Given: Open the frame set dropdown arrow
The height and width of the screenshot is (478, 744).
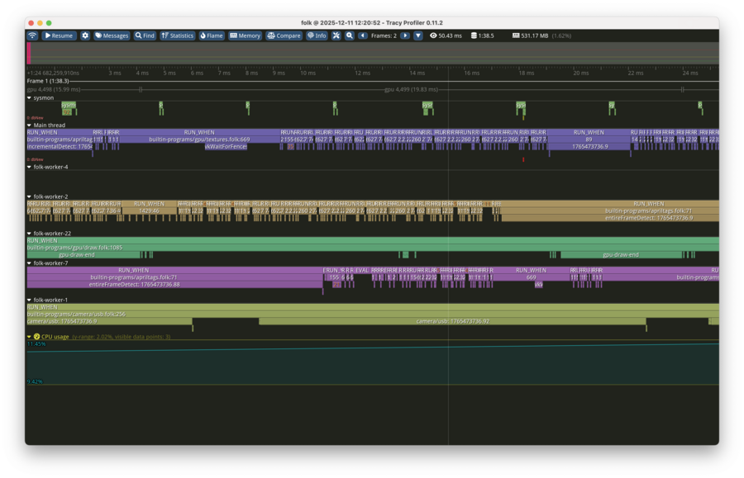Looking at the screenshot, I should (418, 35).
